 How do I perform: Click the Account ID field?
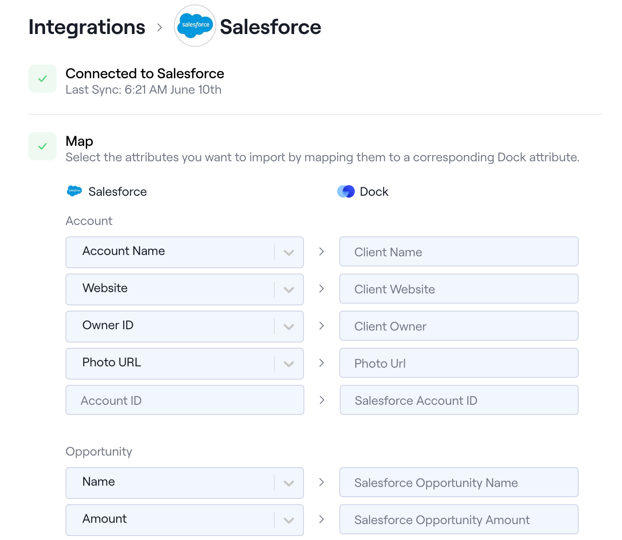coord(184,400)
